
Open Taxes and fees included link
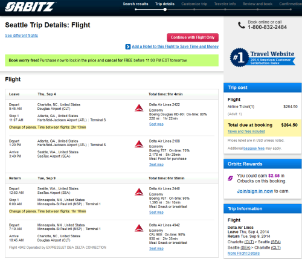click(246, 132)
